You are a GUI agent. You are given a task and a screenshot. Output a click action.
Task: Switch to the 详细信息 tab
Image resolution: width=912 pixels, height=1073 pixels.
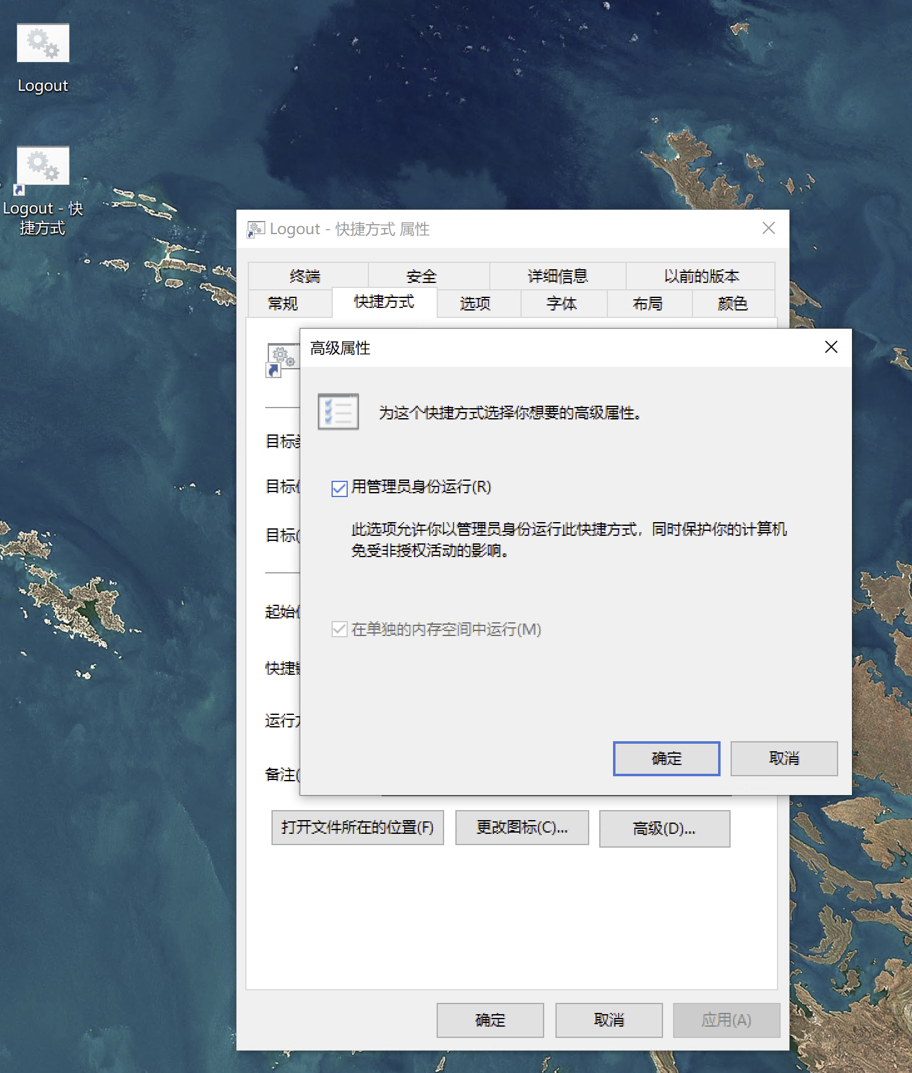click(x=557, y=276)
